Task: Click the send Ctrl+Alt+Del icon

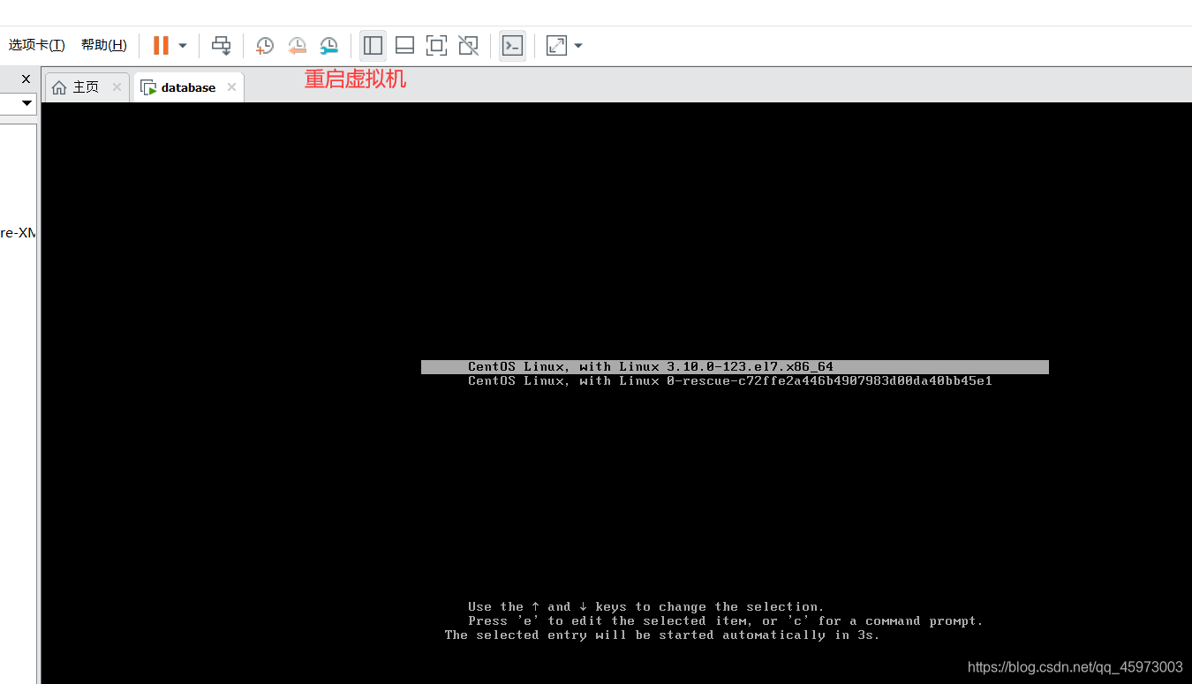Action: 221,45
